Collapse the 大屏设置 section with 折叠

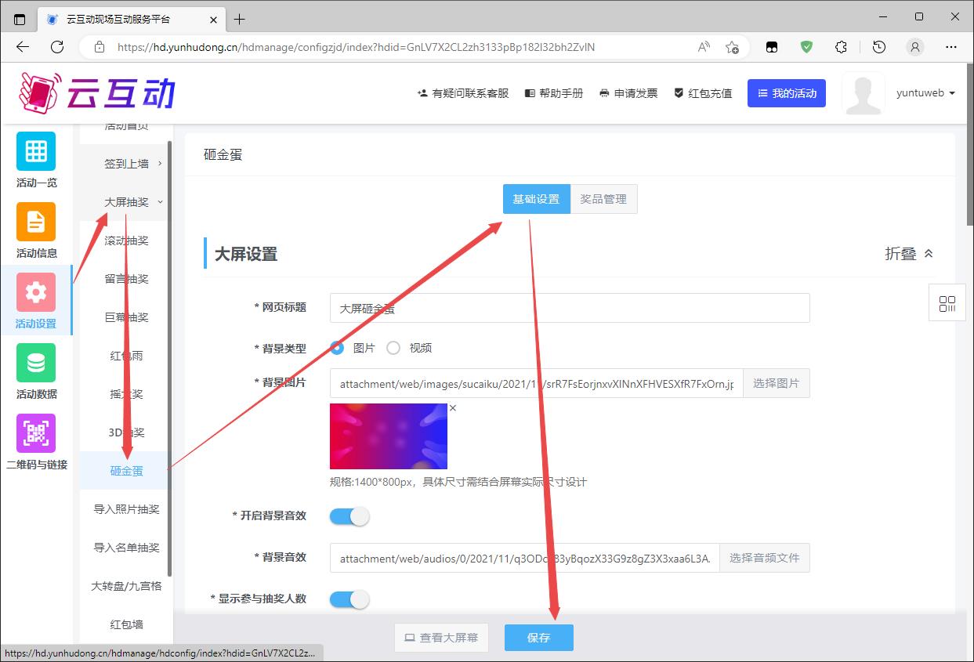tap(909, 254)
